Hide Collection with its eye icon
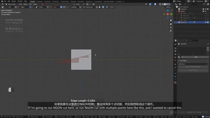 tap(205, 9)
